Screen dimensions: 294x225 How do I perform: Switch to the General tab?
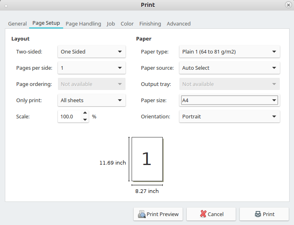[x=17, y=24]
